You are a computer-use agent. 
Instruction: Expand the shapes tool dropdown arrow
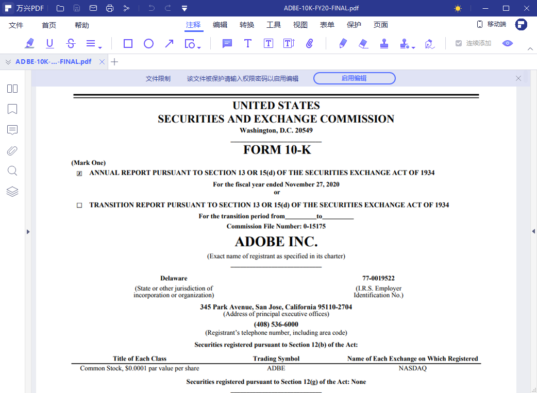(x=199, y=47)
